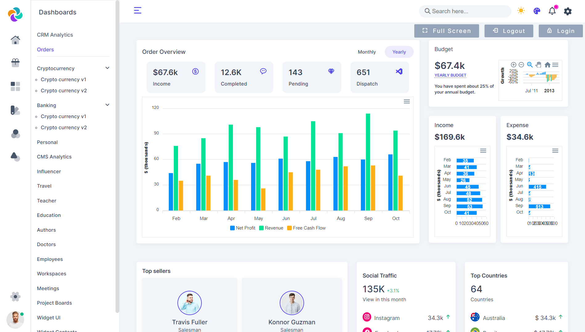Click Travis Fuller's profile photo
The image size is (585, 332).
click(x=189, y=303)
